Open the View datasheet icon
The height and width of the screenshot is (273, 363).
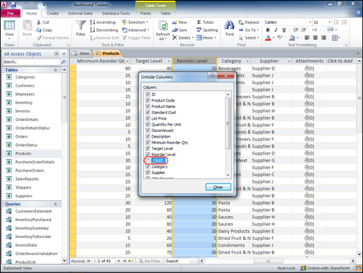click(x=9, y=25)
